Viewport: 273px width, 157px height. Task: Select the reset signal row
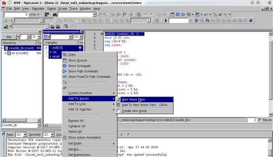tap(56, 57)
